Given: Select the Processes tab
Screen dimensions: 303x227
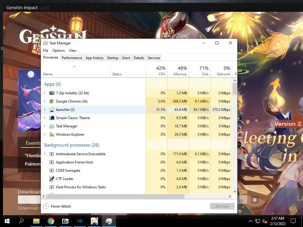Looking at the screenshot, I should 51,58.
